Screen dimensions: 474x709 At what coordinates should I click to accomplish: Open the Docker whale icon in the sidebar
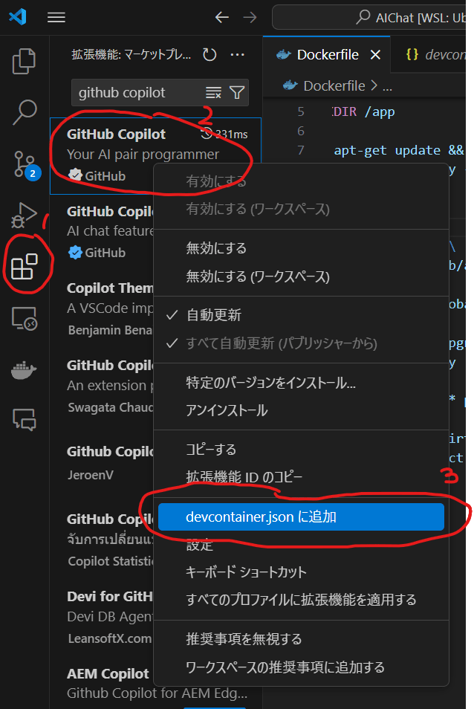24,370
